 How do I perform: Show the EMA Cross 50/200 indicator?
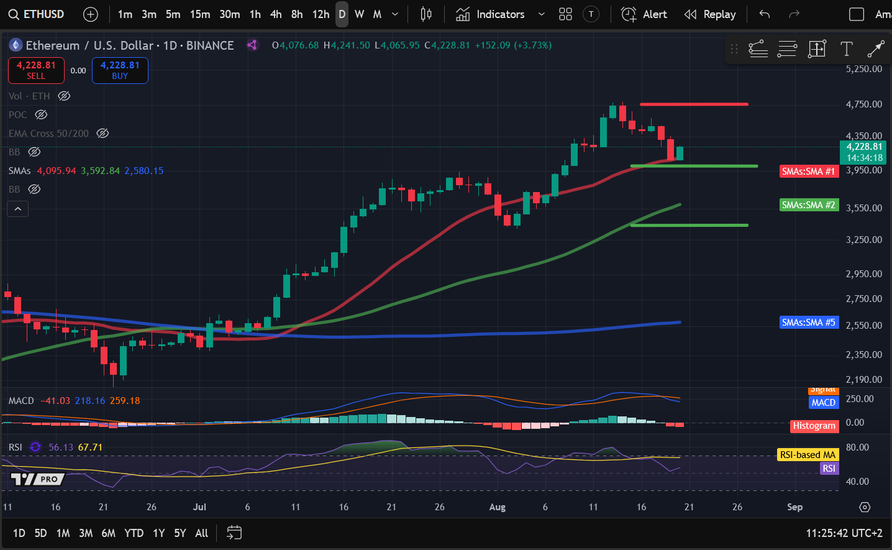click(x=102, y=133)
